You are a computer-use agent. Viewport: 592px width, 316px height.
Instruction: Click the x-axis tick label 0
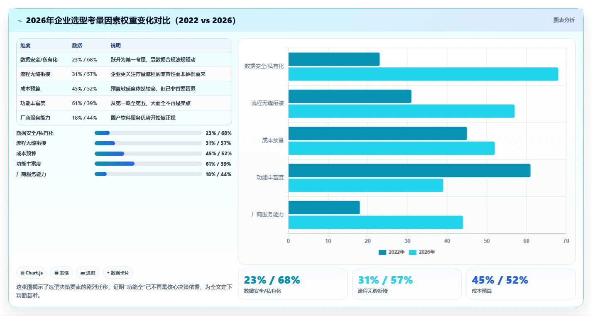[x=289, y=241]
